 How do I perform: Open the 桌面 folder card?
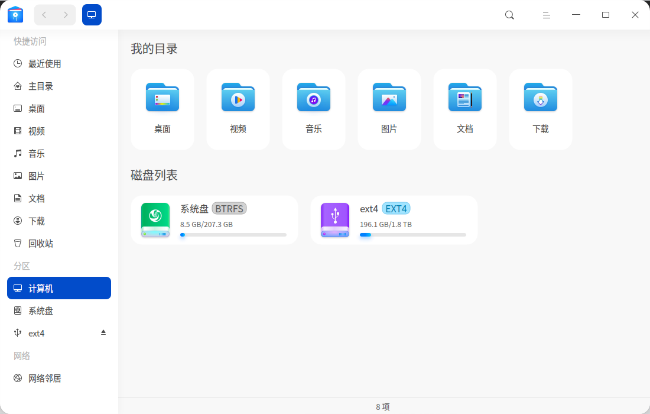[162, 109]
